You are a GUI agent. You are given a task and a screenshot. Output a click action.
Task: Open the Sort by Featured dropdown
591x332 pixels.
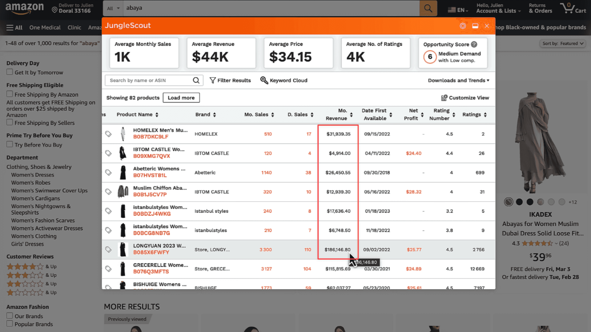click(x=563, y=44)
